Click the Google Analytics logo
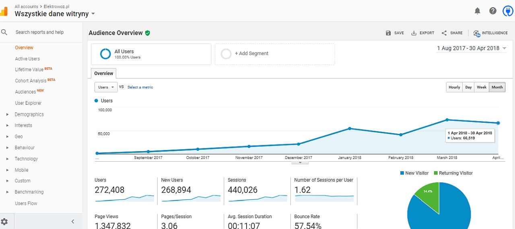This screenshot has height=229, width=515. pos(4,11)
